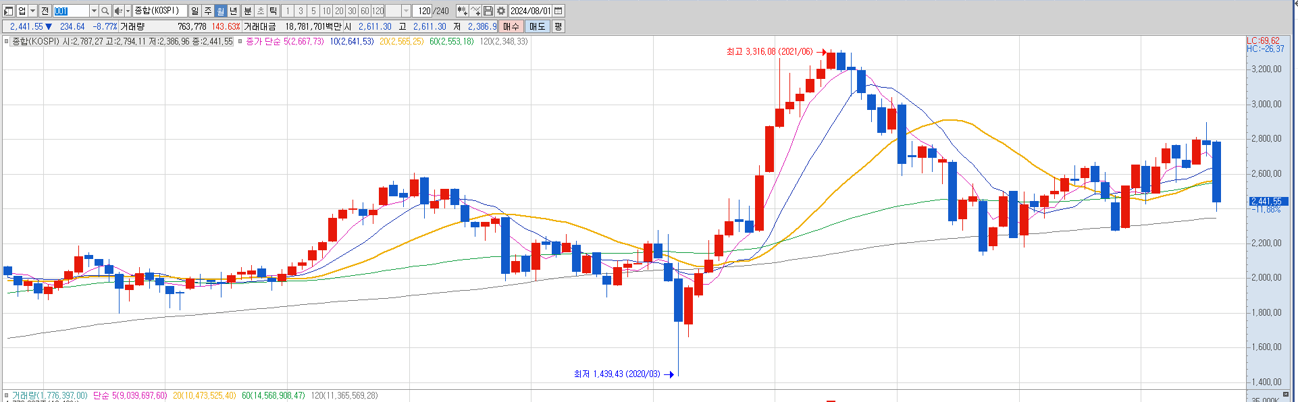The width and height of the screenshot is (1298, 402).
Task: Click the line tool icon with X
Action: pyautogui.click(x=475, y=11)
